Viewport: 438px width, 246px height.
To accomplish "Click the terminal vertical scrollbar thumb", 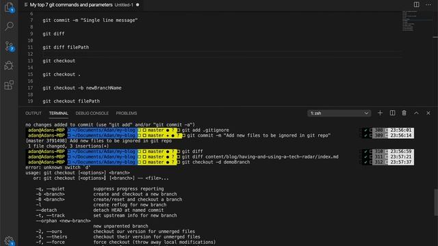I will point(436,202).
